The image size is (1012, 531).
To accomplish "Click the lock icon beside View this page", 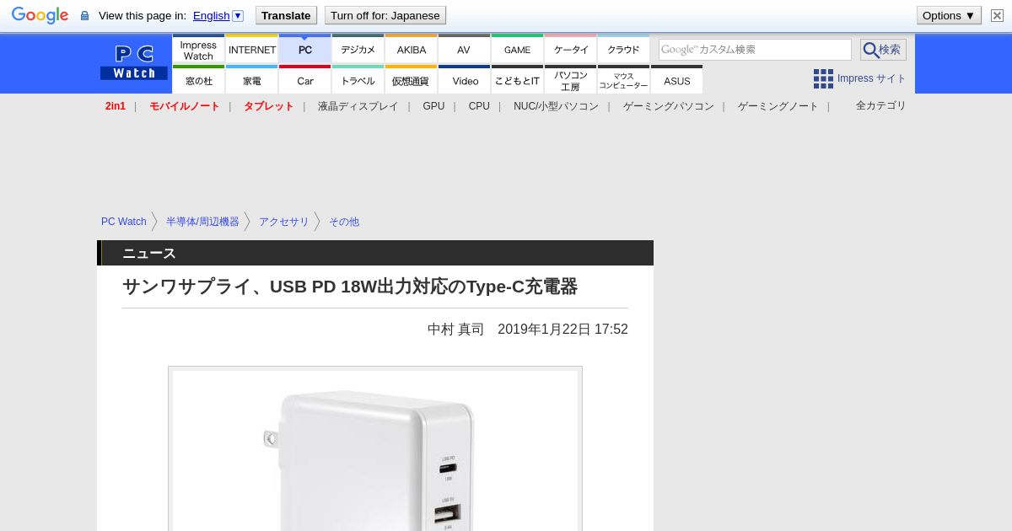I will [x=84, y=16].
